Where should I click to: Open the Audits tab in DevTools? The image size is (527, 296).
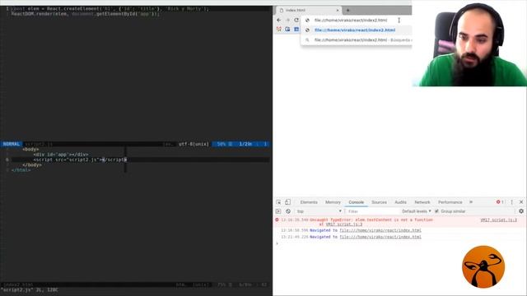click(400, 202)
